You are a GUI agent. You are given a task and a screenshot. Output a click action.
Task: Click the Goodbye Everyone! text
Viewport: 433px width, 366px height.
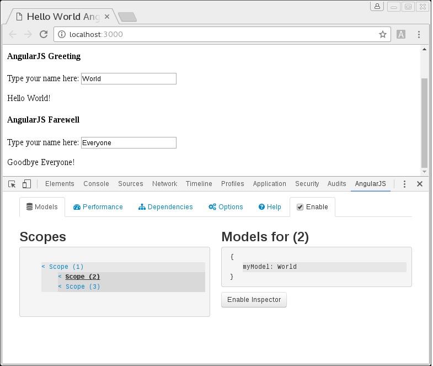[x=41, y=162]
